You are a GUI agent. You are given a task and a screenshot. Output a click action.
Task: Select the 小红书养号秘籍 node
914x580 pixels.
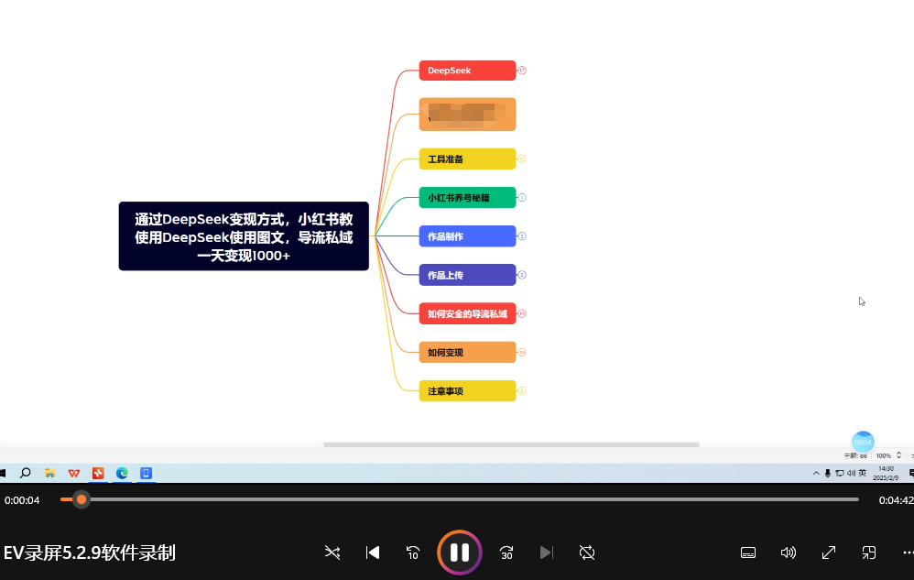coord(467,198)
